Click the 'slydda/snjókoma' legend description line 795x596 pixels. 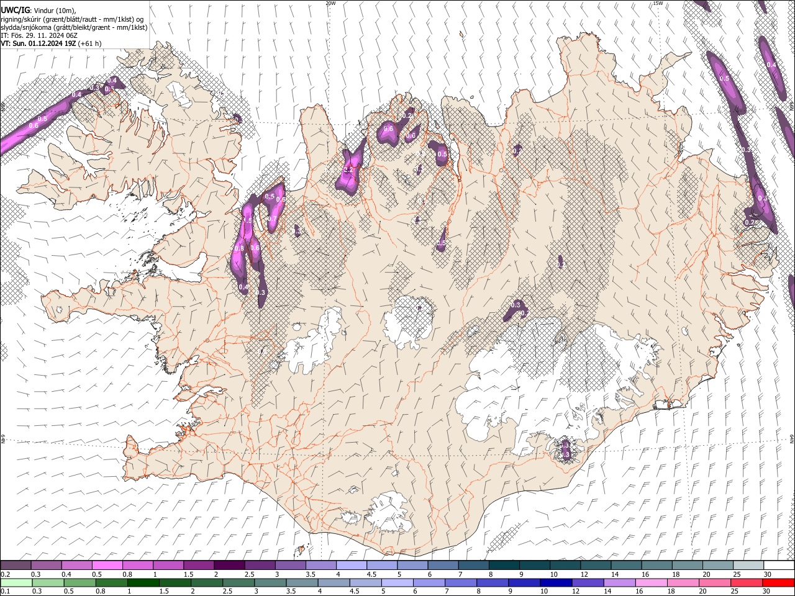point(74,27)
